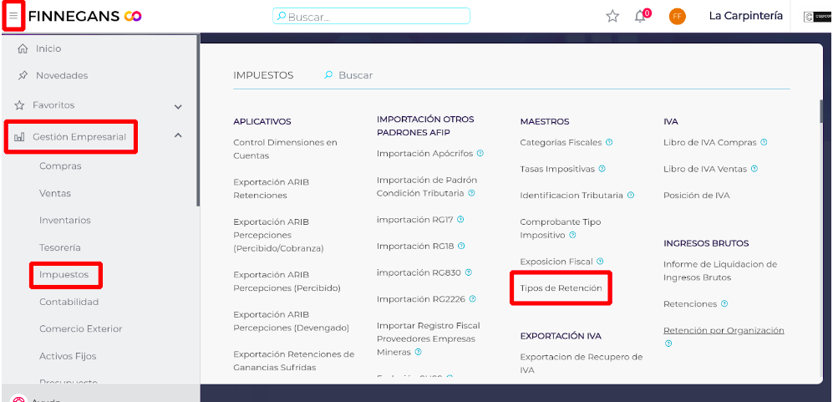The width and height of the screenshot is (833, 402).
Task: Click help icon next to Exposicion Fiscal
Action: 601,261
